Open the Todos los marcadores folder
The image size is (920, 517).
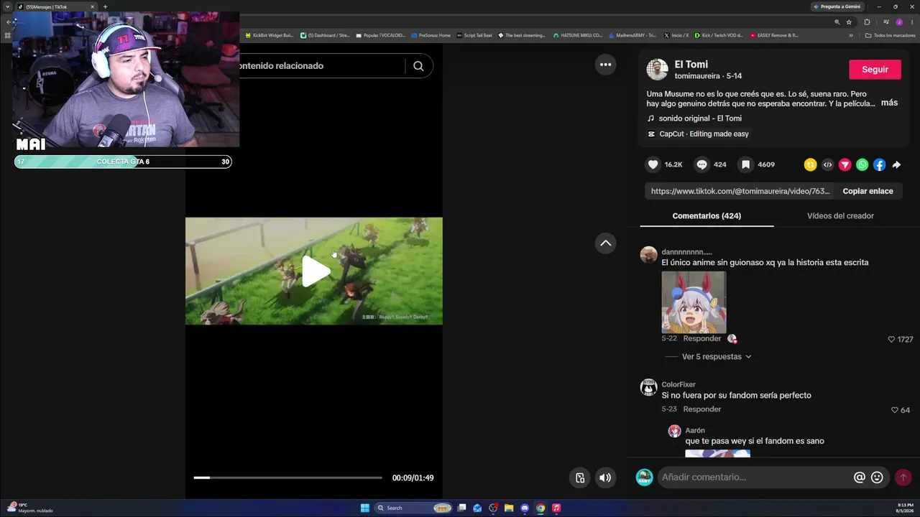coord(891,35)
